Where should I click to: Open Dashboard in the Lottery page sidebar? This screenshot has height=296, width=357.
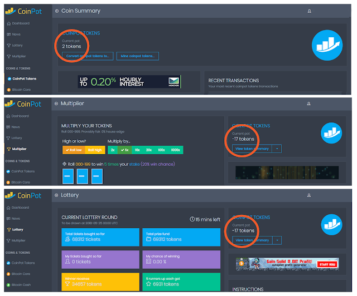[x=18, y=208]
